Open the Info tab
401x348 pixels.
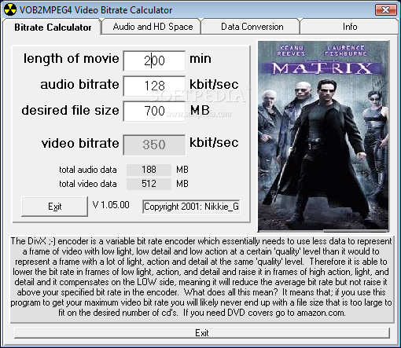(349, 27)
